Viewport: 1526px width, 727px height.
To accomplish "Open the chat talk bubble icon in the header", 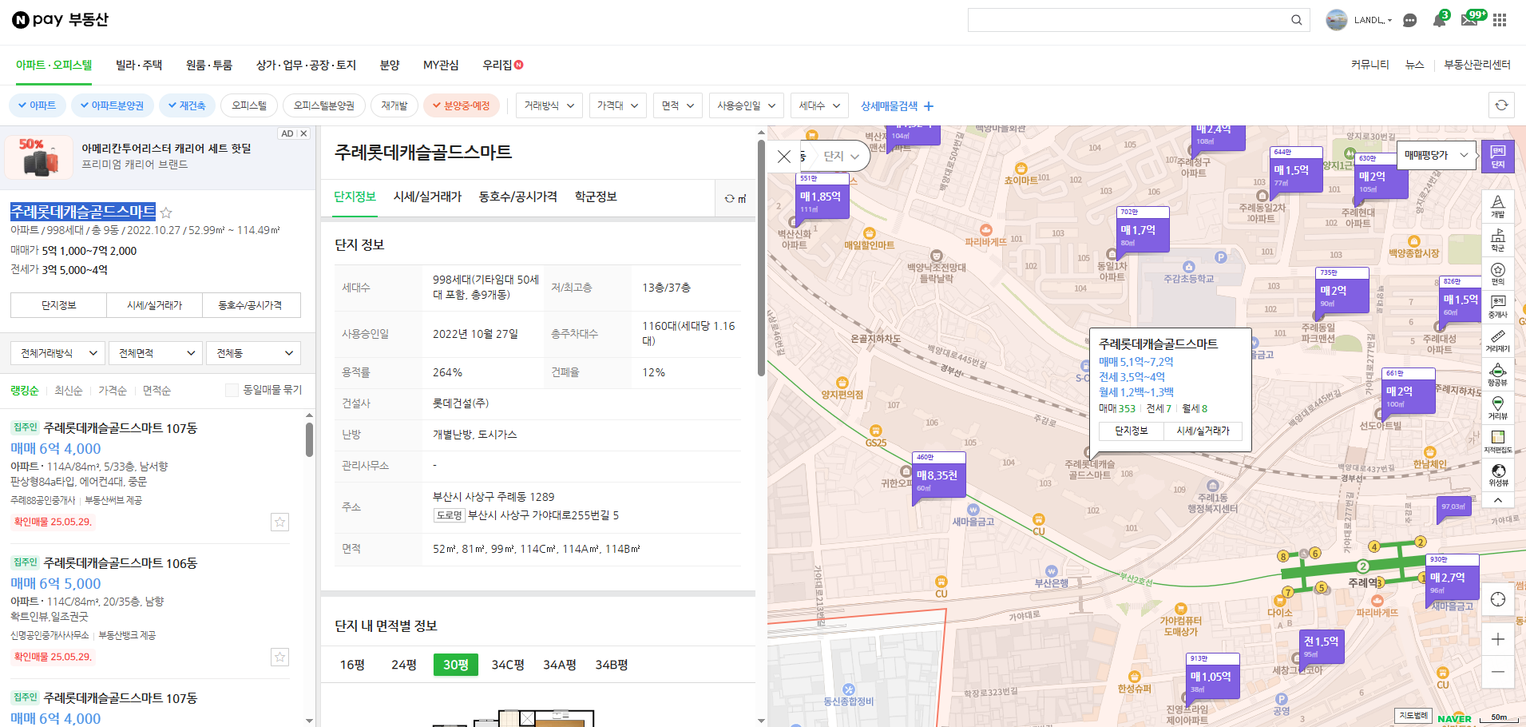I will tap(1410, 20).
